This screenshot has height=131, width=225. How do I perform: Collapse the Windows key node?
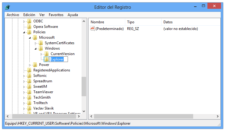point(35,48)
